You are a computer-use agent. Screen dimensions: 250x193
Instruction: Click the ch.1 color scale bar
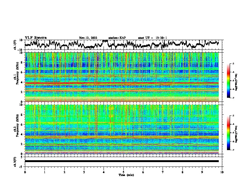coord(229,81)
